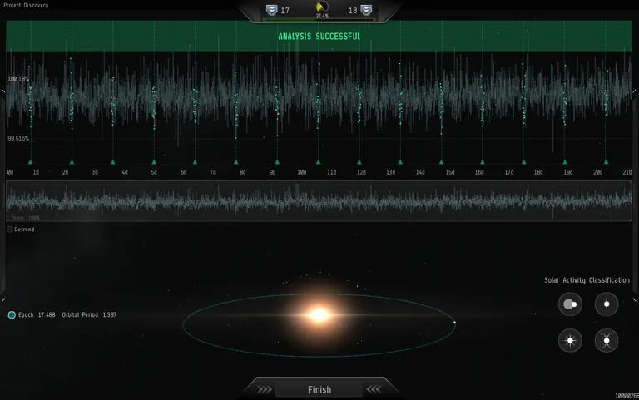The width and height of the screenshot is (639, 400).
Task: Click the transit marker just before 1d
Action: pos(30,161)
